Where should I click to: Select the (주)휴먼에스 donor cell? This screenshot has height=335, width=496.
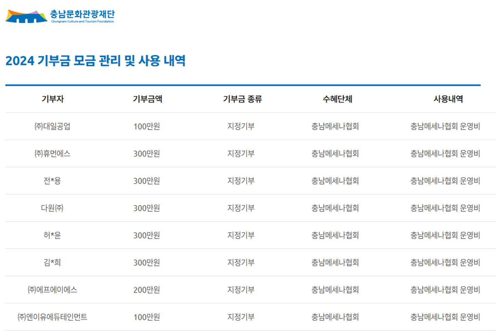click(52, 153)
